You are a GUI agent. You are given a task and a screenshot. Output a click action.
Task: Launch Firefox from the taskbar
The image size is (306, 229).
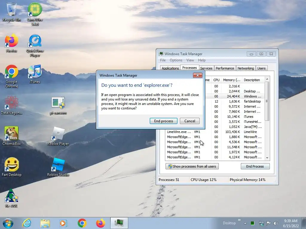point(101,223)
